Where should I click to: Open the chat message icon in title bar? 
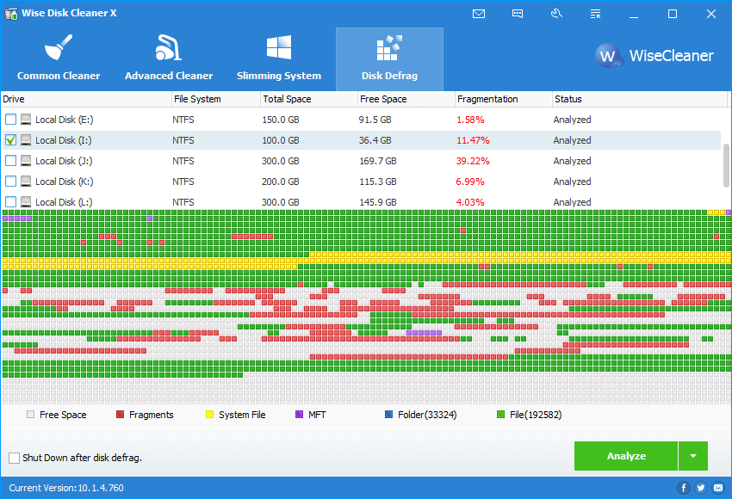518,14
